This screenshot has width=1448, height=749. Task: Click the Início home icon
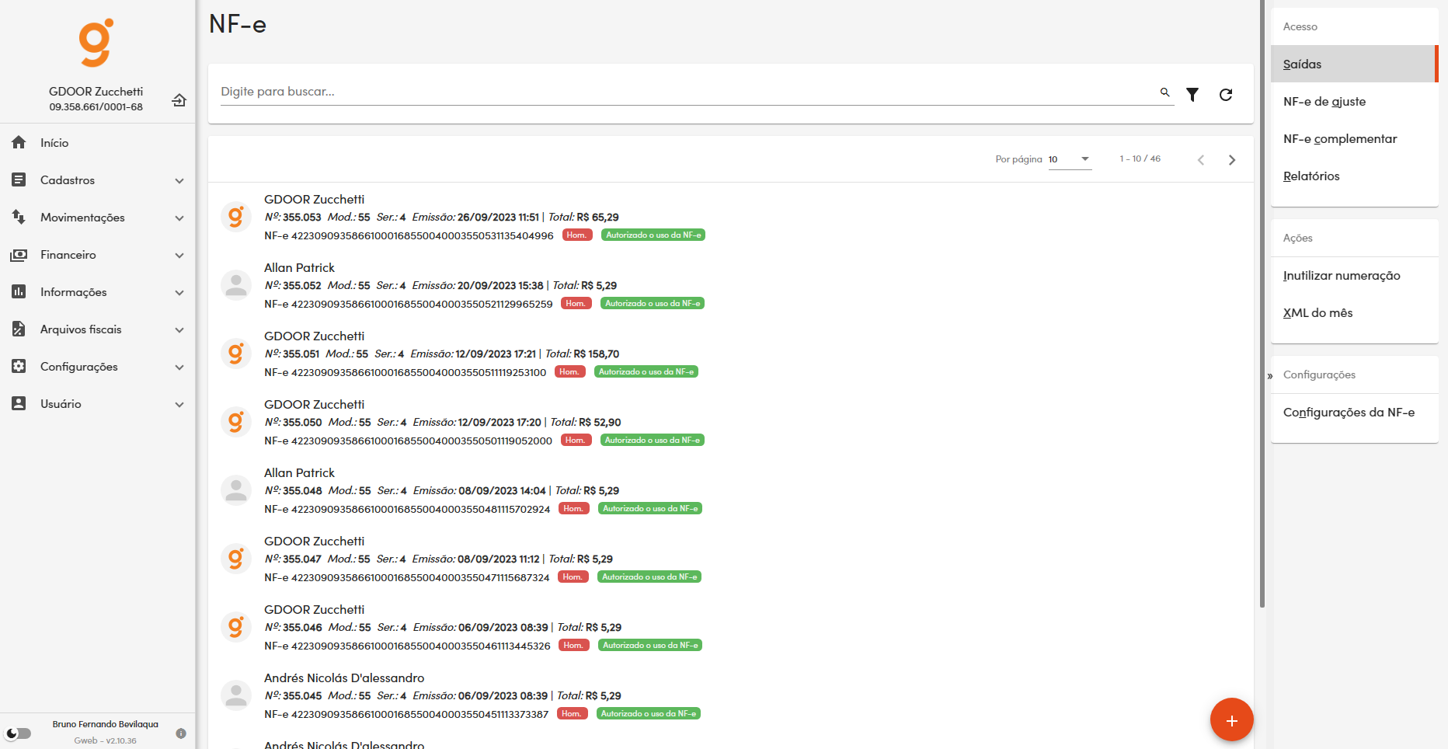19,142
